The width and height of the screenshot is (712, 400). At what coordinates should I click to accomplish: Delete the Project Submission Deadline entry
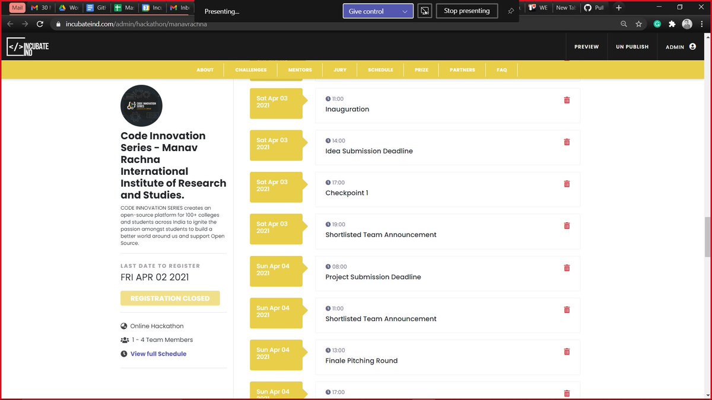567,268
